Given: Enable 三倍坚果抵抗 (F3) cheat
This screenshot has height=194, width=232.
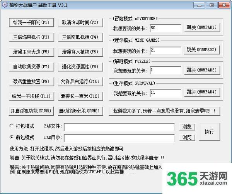Looking at the screenshot, I should tap(31, 37).
